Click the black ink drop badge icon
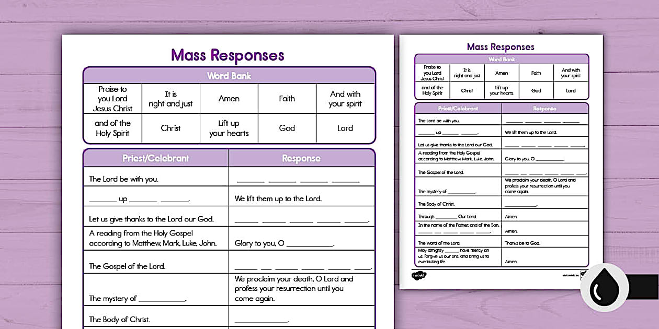The height and width of the screenshot is (329, 659). pos(604,287)
